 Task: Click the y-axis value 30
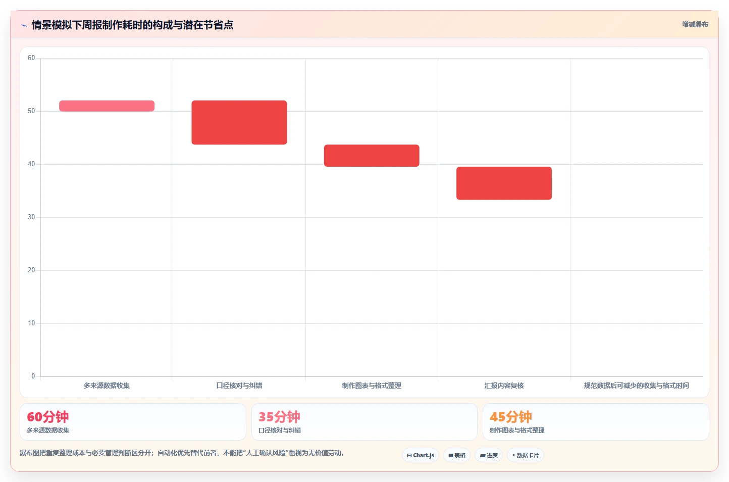[x=31, y=217]
